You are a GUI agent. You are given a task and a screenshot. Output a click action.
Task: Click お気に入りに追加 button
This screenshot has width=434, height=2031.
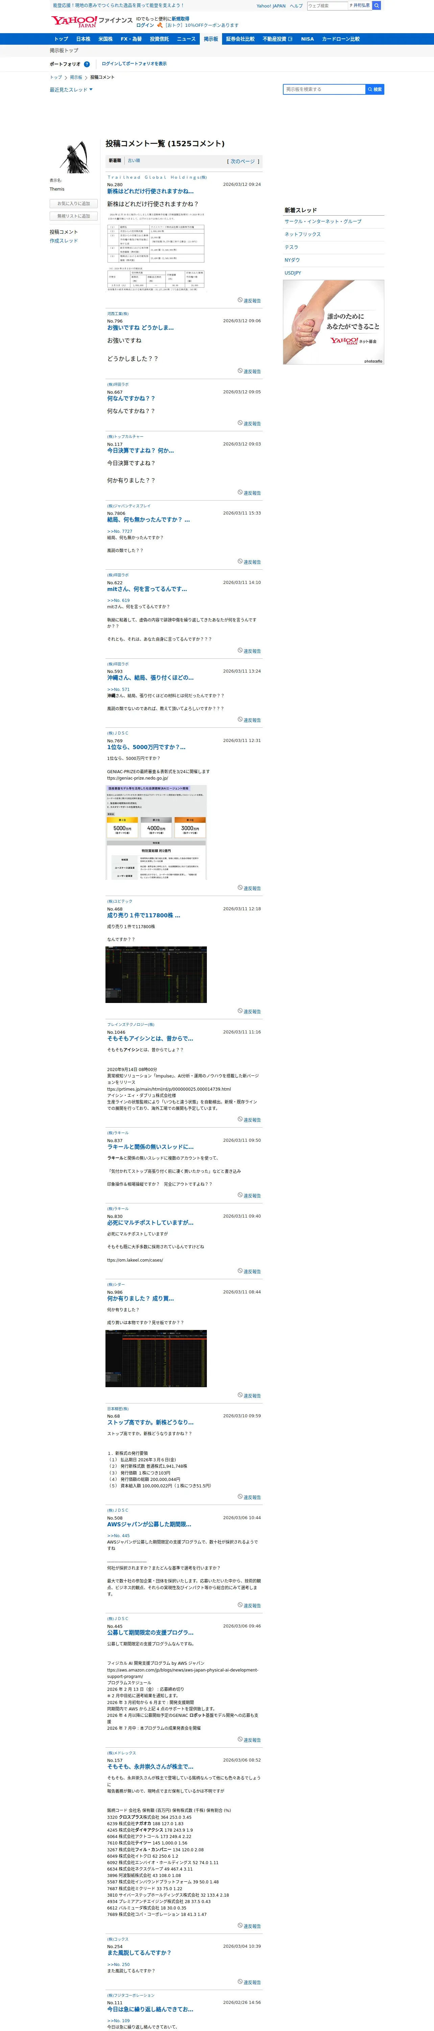[73, 203]
